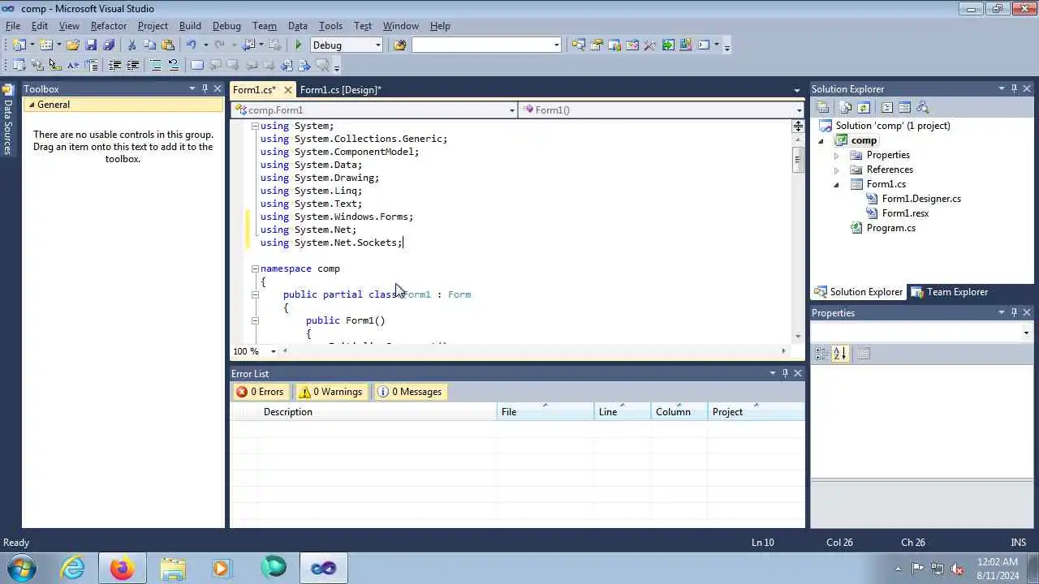Click the Find in Files icon
Image resolution: width=1039 pixels, height=584 pixels.
pyautogui.click(x=399, y=45)
